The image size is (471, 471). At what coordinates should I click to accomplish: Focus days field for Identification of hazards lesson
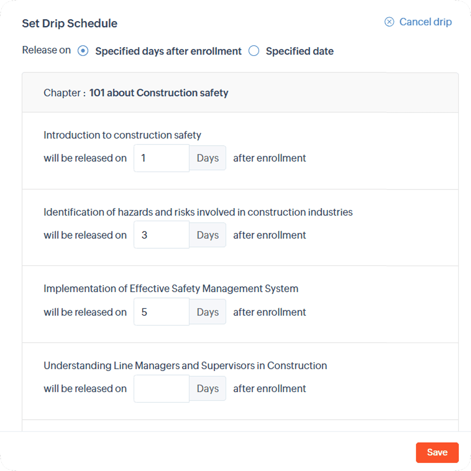pyautogui.click(x=162, y=235)
